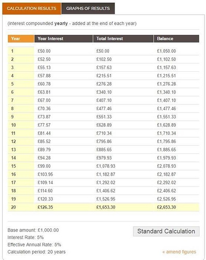Select the year 20 highlighted row
This screenshot has height=260, width=206.
103,207
